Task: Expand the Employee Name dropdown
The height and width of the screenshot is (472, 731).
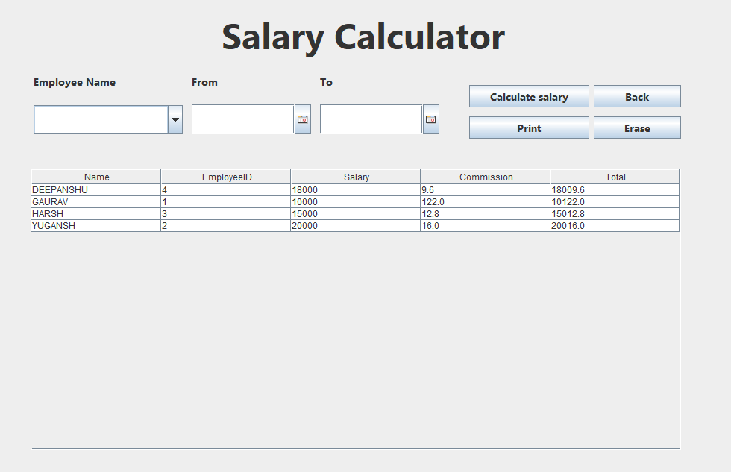Action: click(175, 119)
